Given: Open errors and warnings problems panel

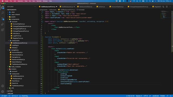Looking at the screenshot, I should [15, 96].
